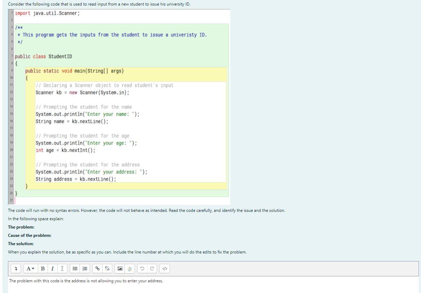Click the 'Enter your address' println line
The width and height of the screenshot is (421, 293).
[x=91, y=172]
